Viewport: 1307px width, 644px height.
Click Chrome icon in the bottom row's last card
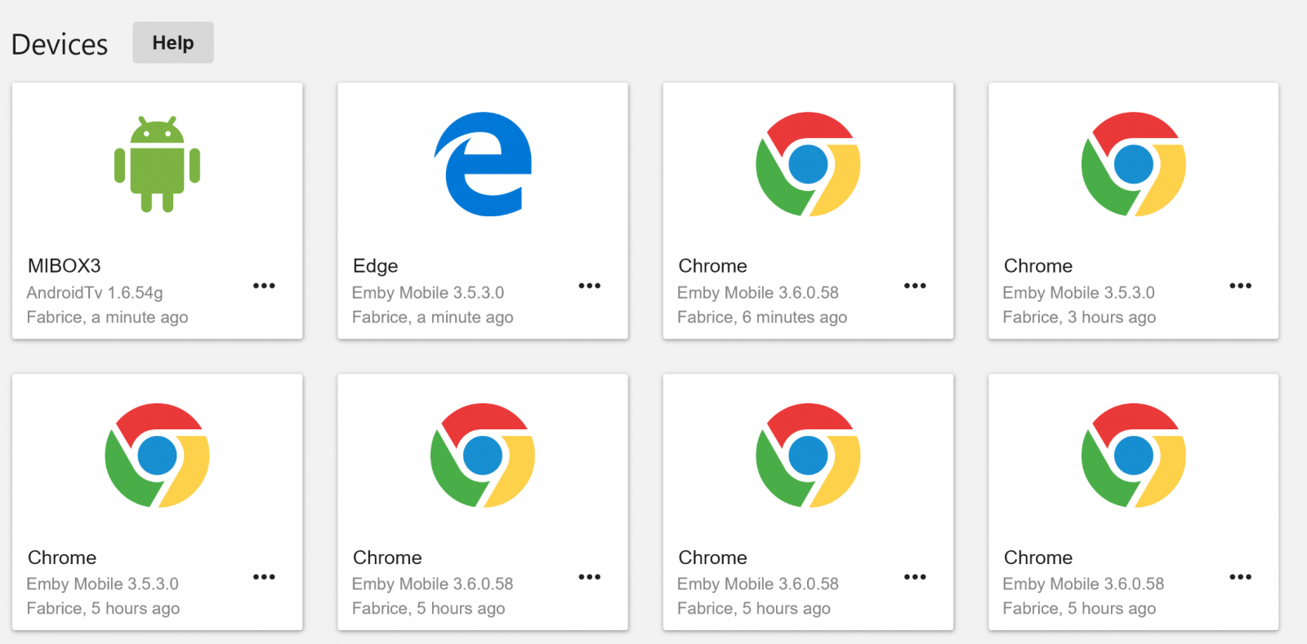(1133, 455)
